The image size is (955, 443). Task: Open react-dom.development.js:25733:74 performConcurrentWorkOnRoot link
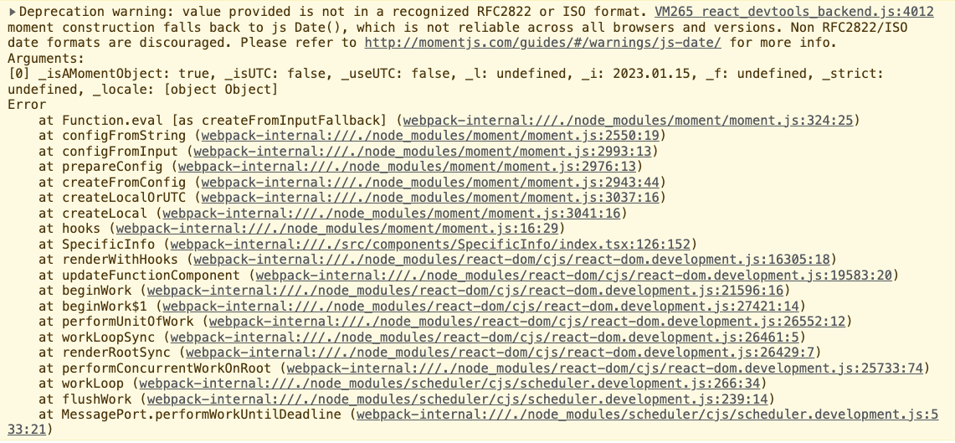click(x=605, y=368)
